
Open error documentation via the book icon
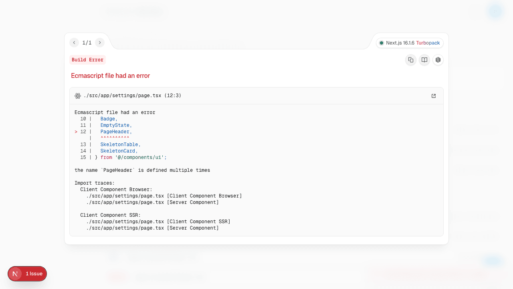click(x=424, y=59)
